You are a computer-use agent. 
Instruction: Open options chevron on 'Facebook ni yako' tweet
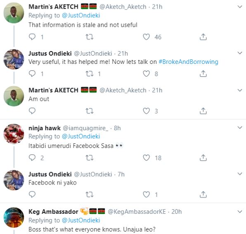[x=240, y=174]
